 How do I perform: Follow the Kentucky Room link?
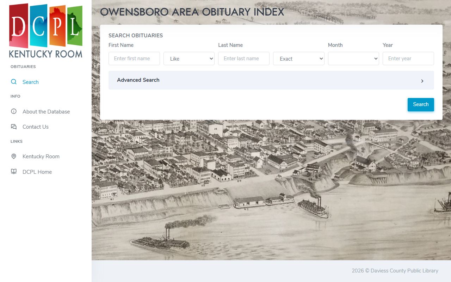[x=41, y=157]
